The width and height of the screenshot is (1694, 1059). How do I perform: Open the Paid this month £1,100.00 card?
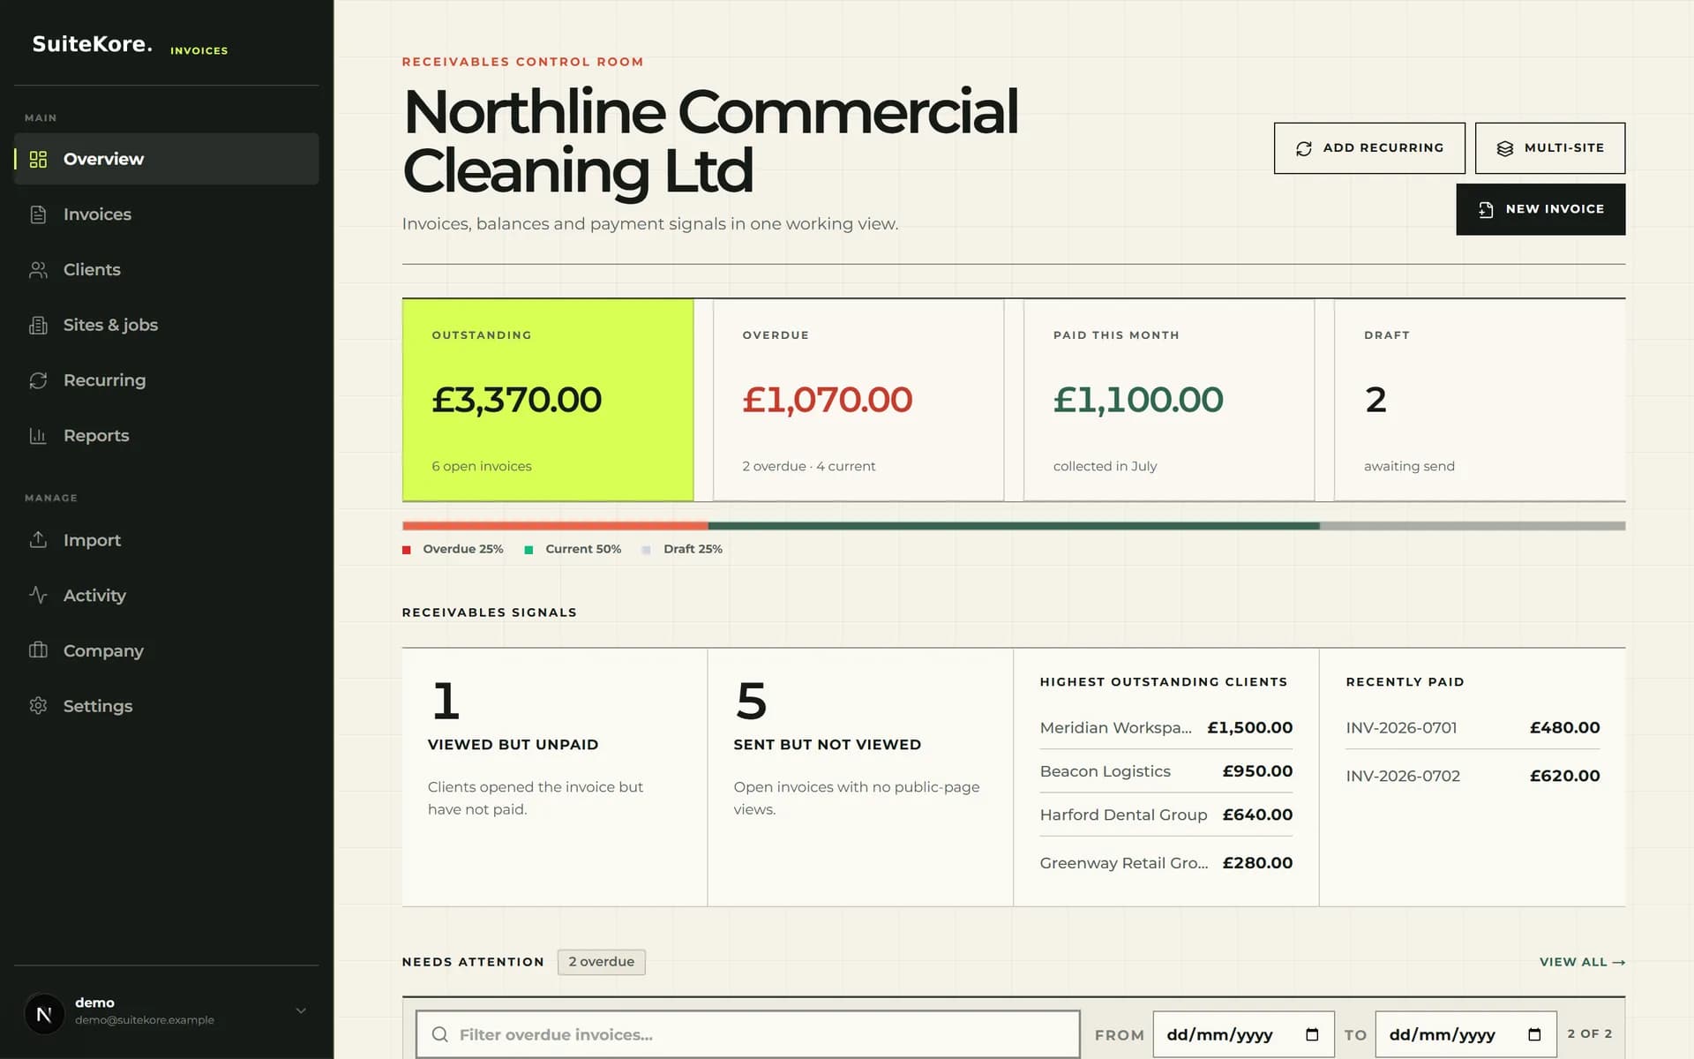coord(1169,400)
